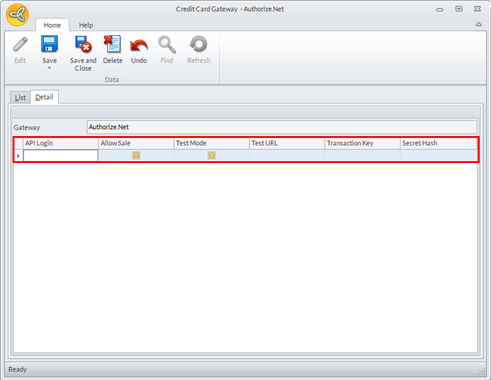Click the Save and Close icon
491x380 pixels.
click(x=83, y=44)
